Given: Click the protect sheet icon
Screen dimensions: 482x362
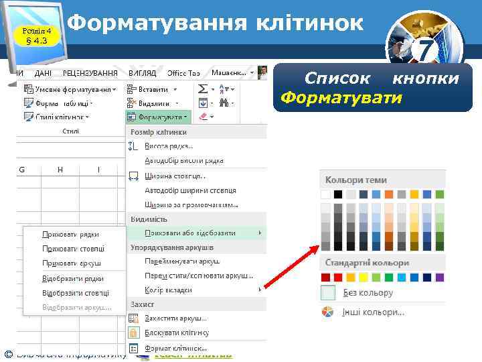Looking at the screenshot, I should pyautogui.click(x=133, y=318).
